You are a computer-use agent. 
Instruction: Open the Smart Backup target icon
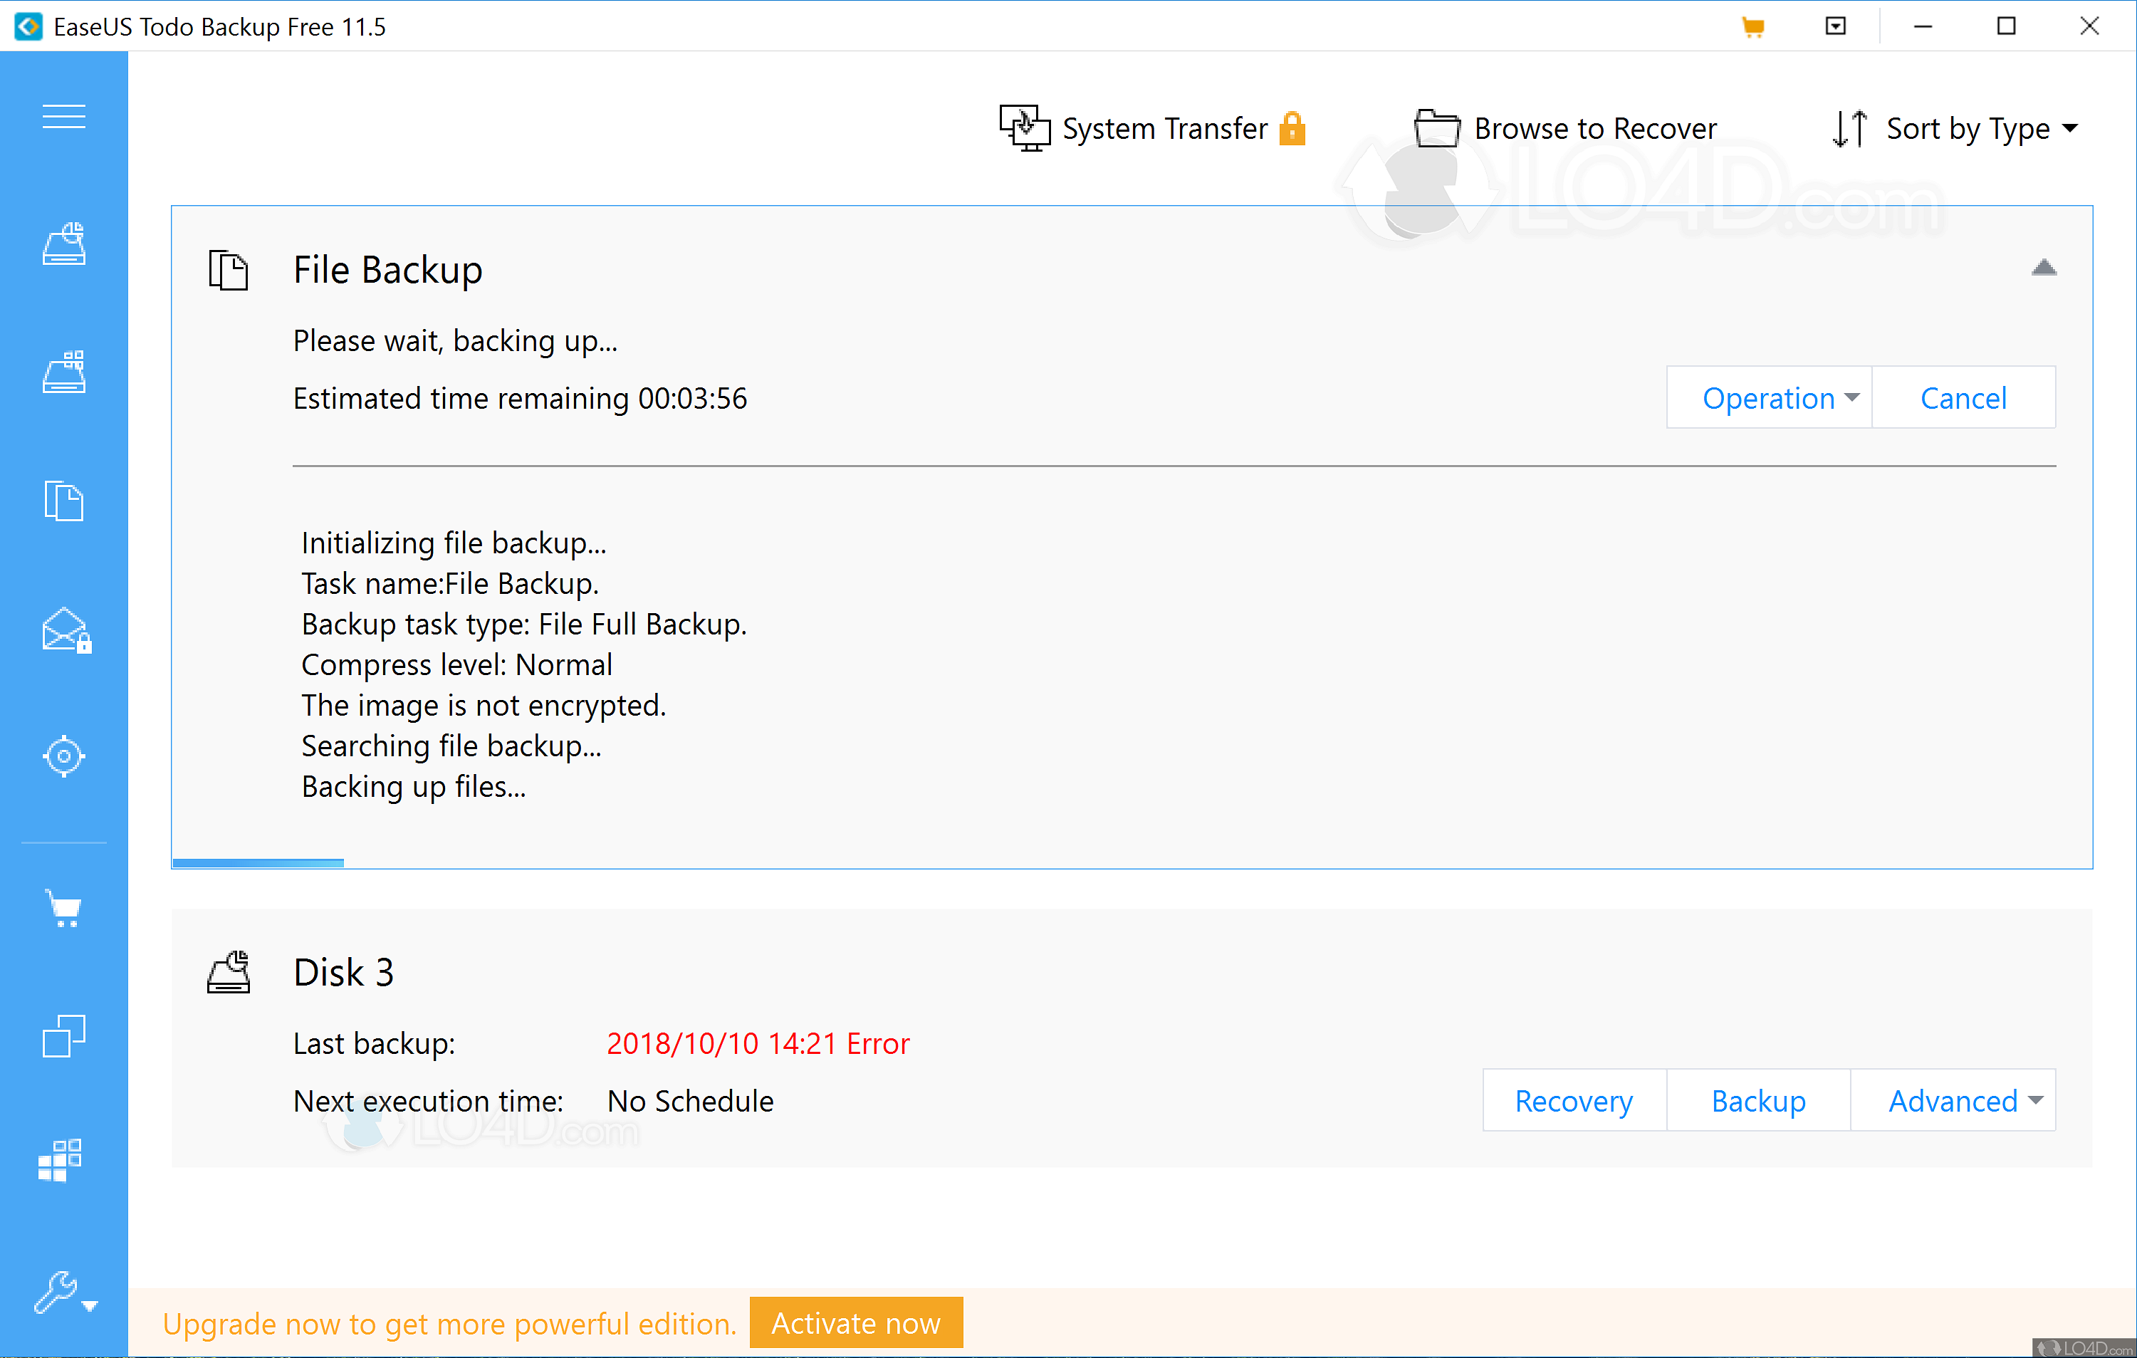coord(63,756)
